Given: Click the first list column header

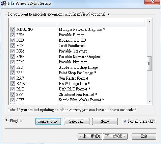Looking at the screenshot, I should click(33, 22).
